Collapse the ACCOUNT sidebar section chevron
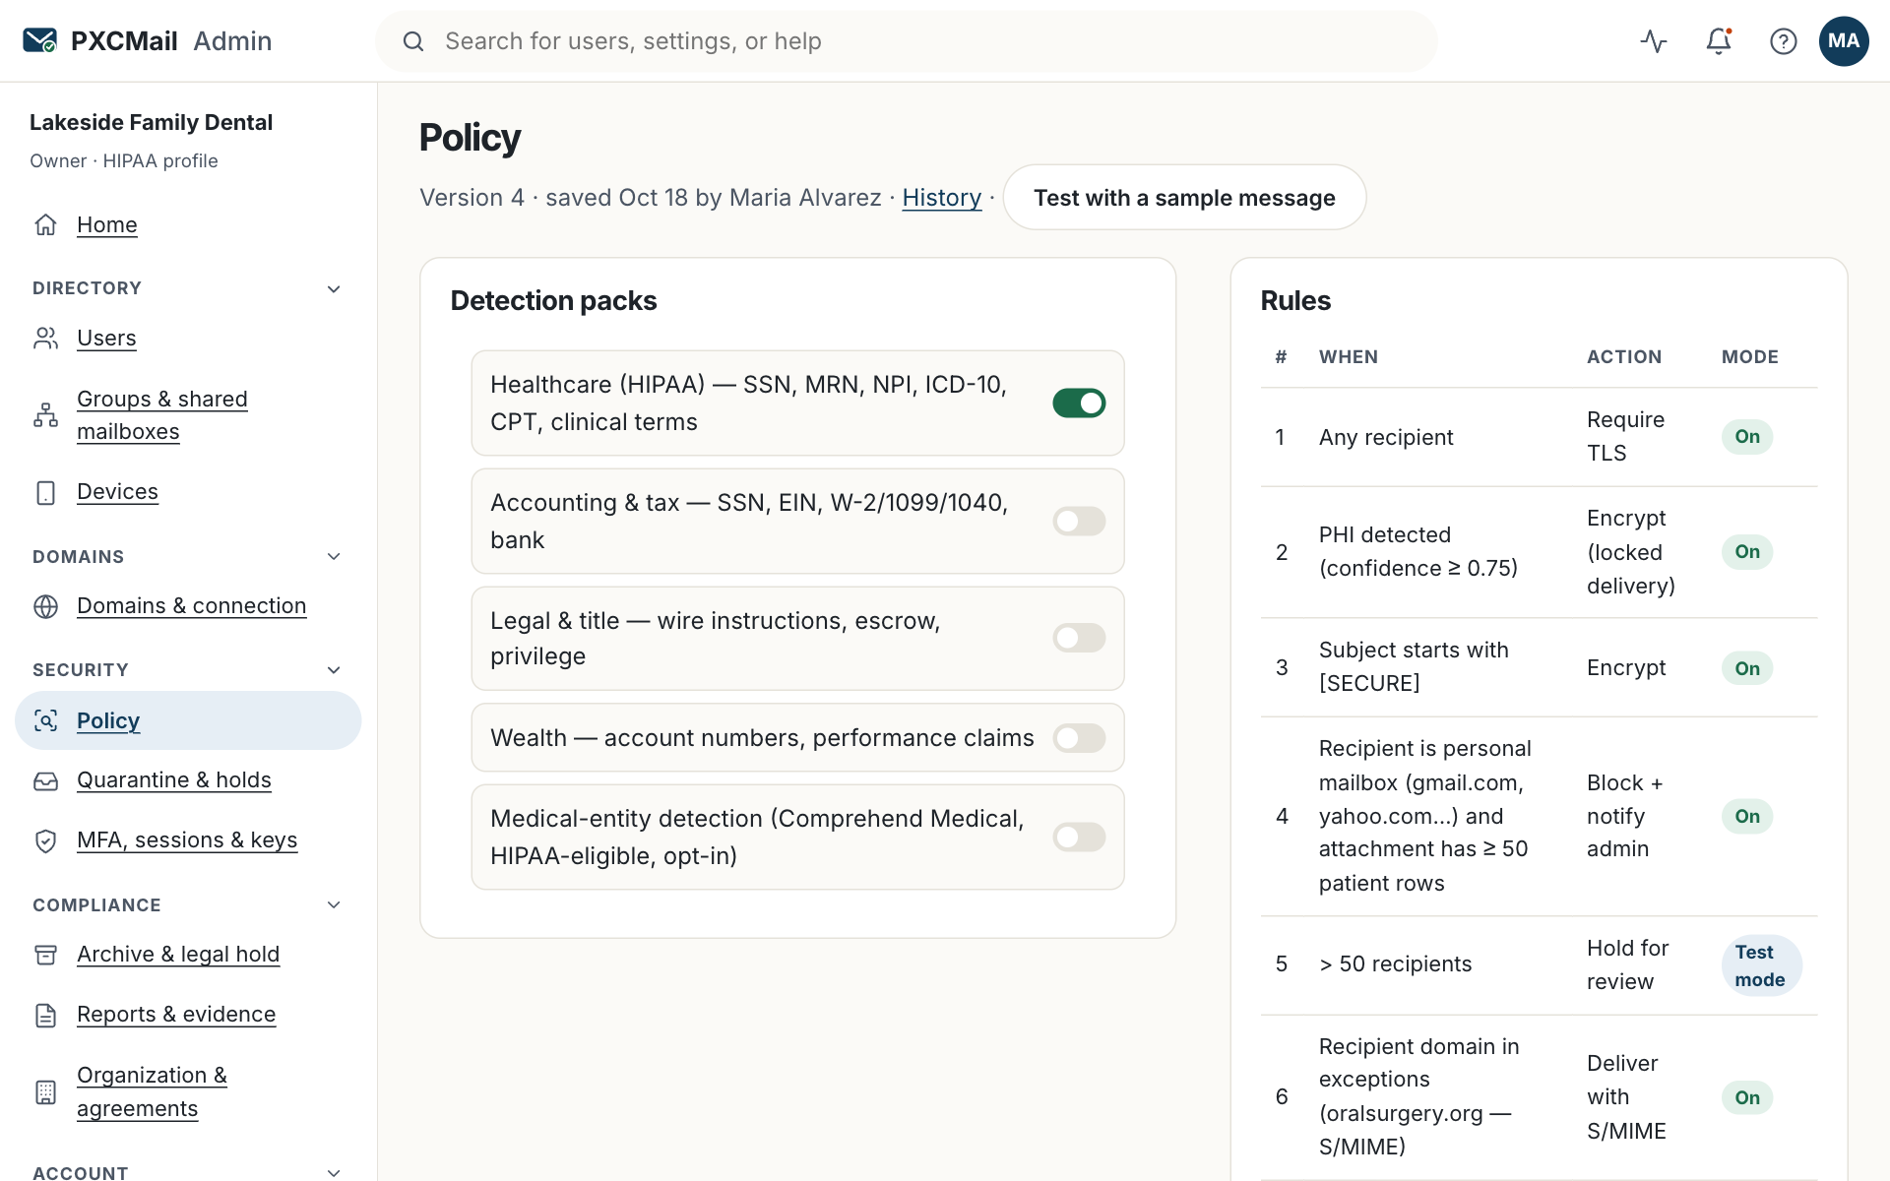 [334, 1172]
